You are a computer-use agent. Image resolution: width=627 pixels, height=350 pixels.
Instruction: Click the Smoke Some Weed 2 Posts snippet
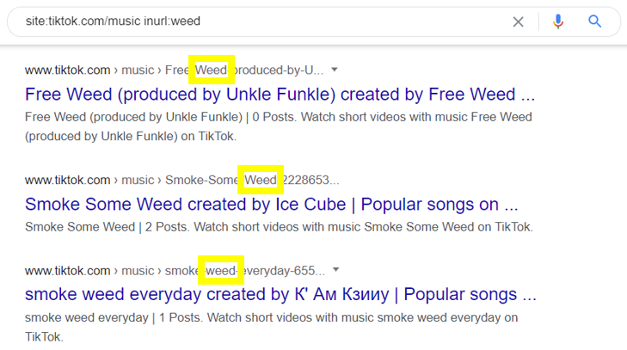click(279, 227)
